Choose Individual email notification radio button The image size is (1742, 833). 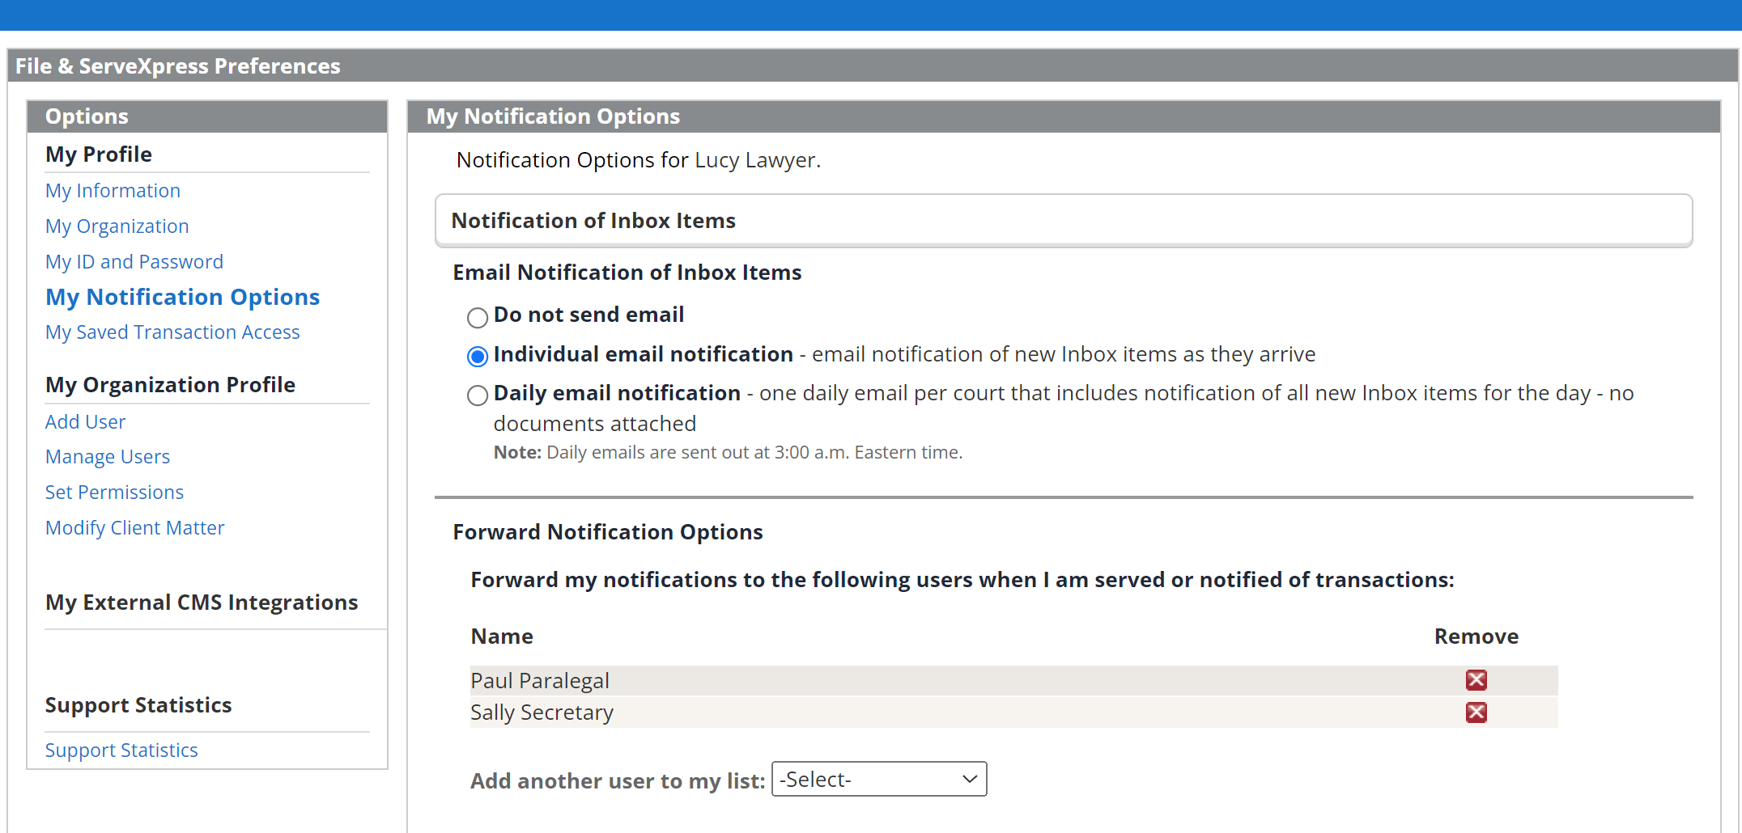pos(478,356)
